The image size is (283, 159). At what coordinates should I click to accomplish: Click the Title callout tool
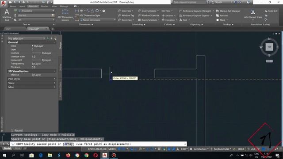[167, 11]
